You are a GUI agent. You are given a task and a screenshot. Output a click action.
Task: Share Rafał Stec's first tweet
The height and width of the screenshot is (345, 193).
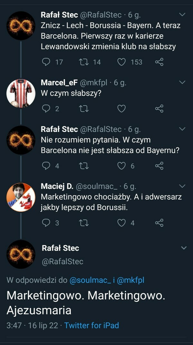click(x=159, y=62)
